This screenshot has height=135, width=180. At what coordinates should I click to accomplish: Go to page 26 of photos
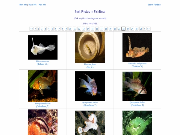click(141, 29)
